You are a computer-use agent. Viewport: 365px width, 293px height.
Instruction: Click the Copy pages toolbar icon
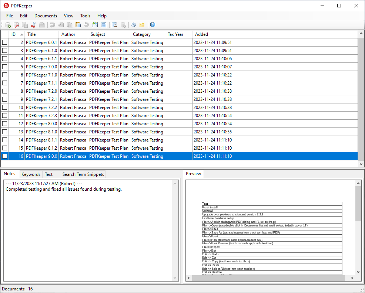coord(70,25)
